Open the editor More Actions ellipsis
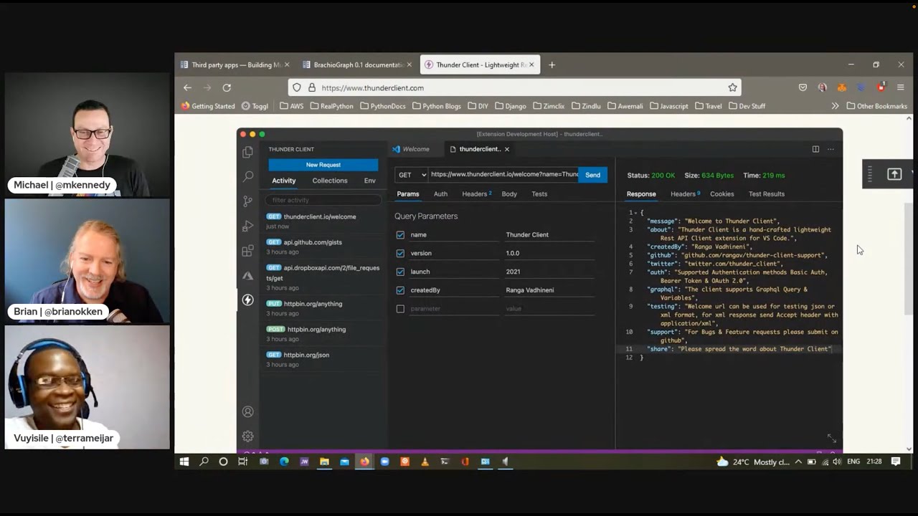This screenshot has height=516, width=918. [x=831, y=149]
